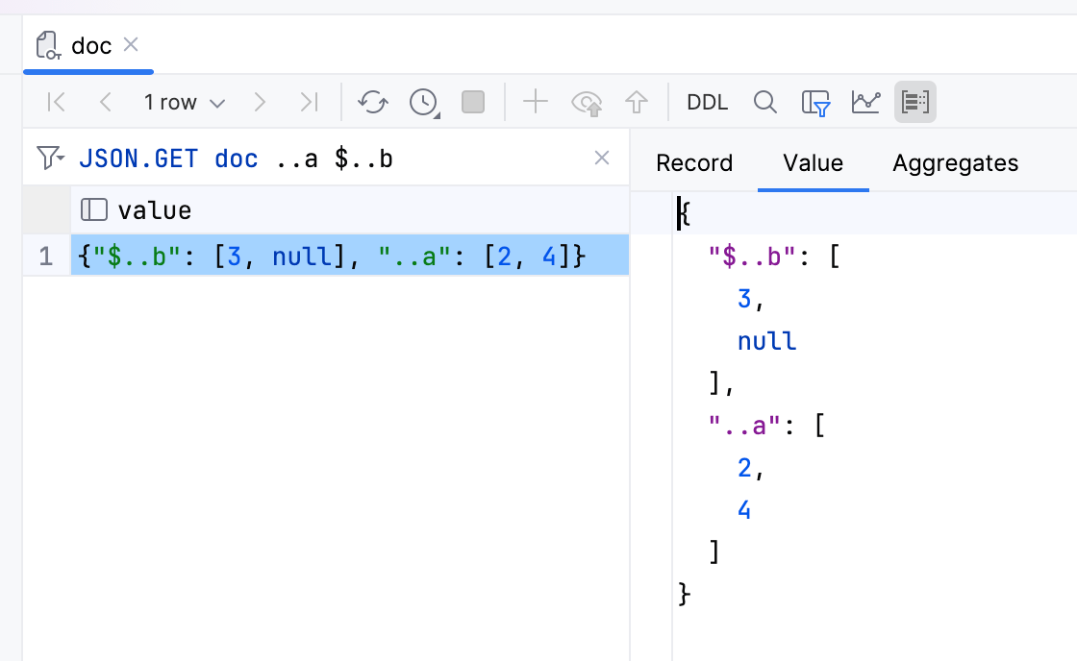
Task: Select the Value tab
Action: click(813, 163)
